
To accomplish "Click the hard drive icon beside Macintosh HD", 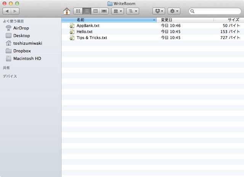I will (x=8, y=58).
